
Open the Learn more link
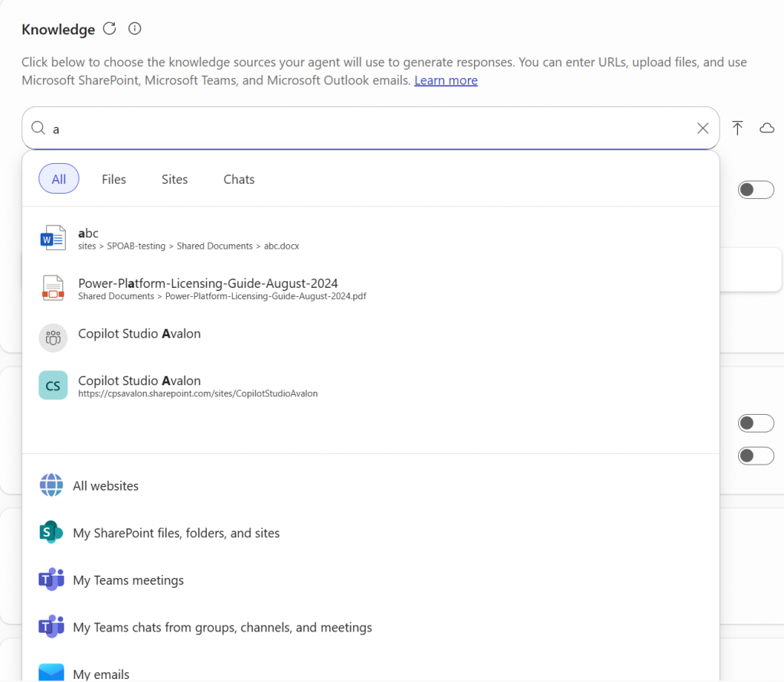(x=446, y=80)
